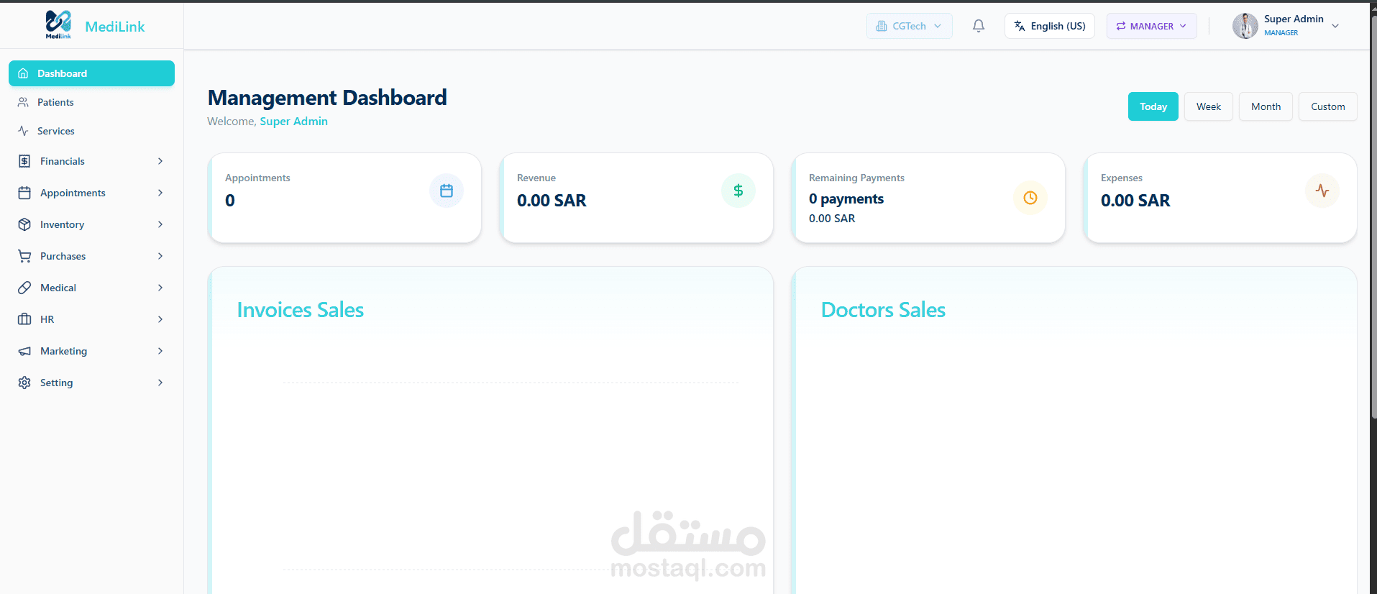Screen dimensions: 1377x594
Task: Click the pulse icon on Expenses card
Action: 1322,191
